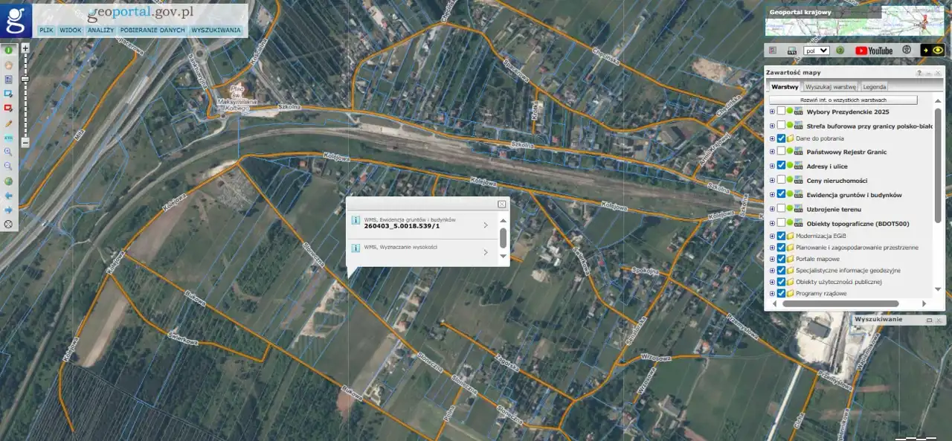Click the zoom level slider handle
Image resolution: width=952 pixels, height=441 pixels.
(x=25, y=78)
